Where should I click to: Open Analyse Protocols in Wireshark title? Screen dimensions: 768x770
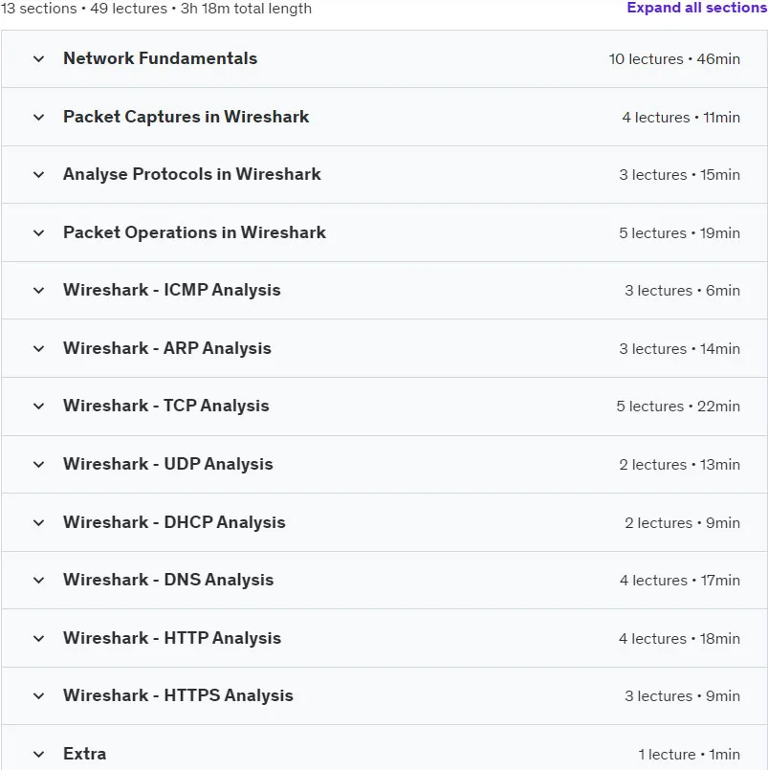pyautogui.click(x=192, y=174)
